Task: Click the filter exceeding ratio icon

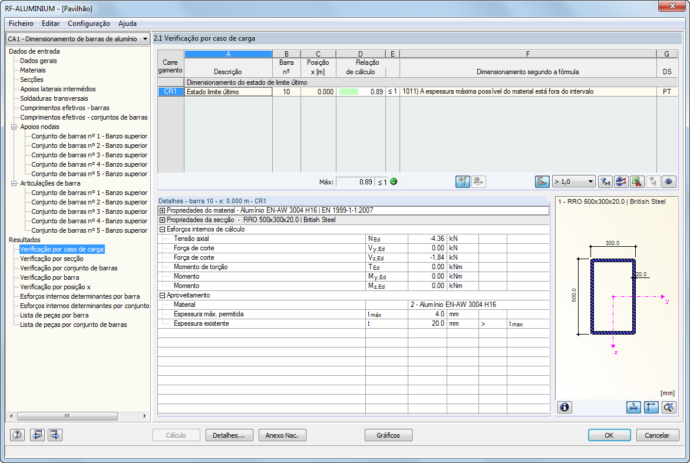Action: point(606,182)
